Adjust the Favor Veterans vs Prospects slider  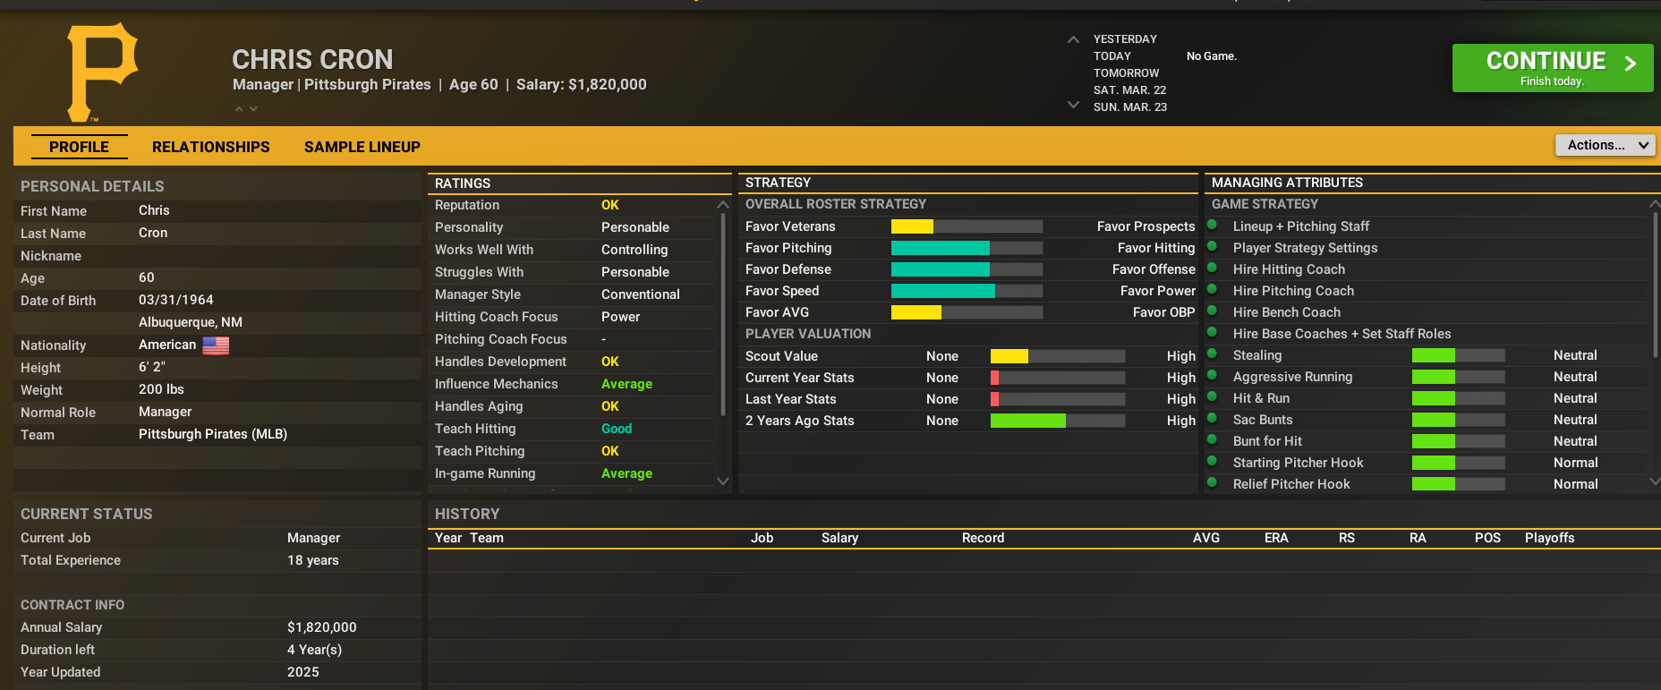(967, 226)
